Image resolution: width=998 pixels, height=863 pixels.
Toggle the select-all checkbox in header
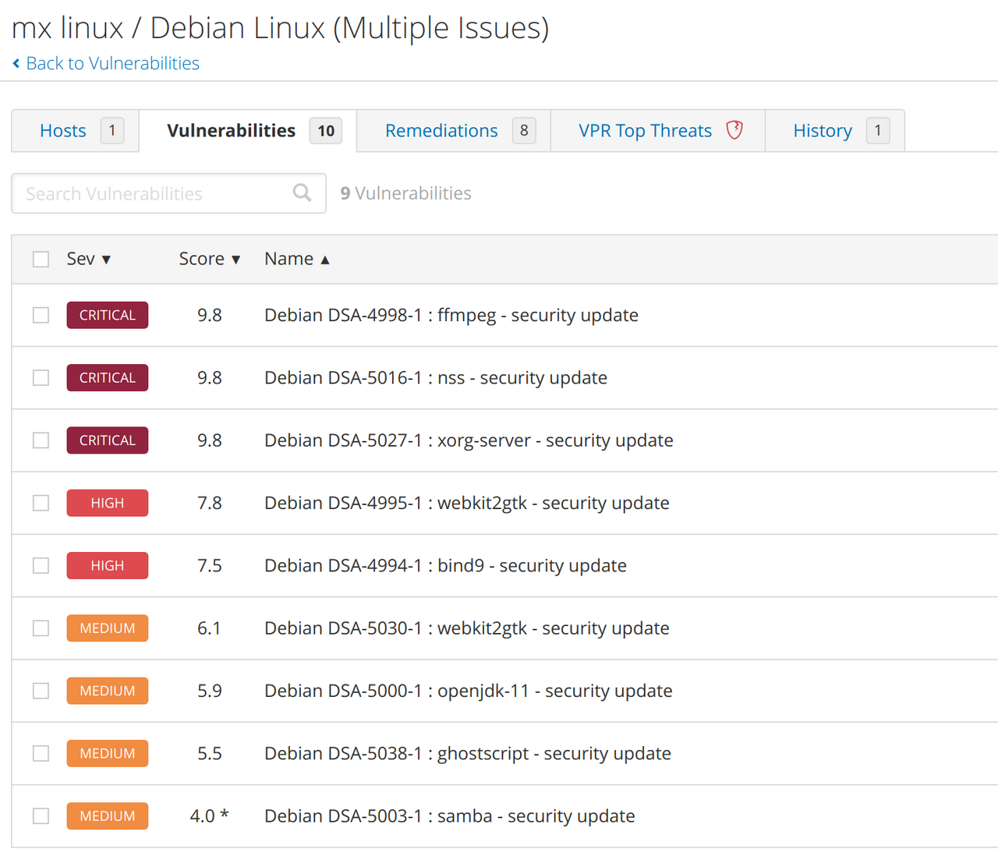[x=41, y=259]
